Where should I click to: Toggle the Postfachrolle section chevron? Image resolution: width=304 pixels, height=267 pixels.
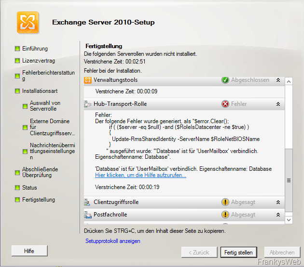[x=278, y=215]
